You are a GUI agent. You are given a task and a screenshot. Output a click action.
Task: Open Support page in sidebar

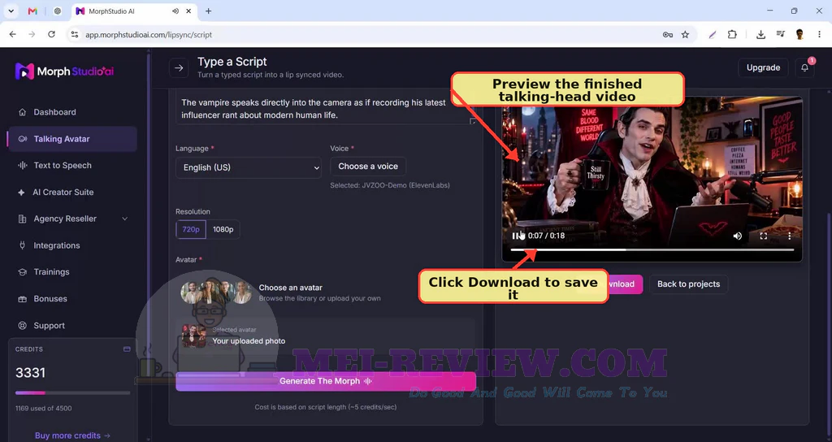coord(49,326)
